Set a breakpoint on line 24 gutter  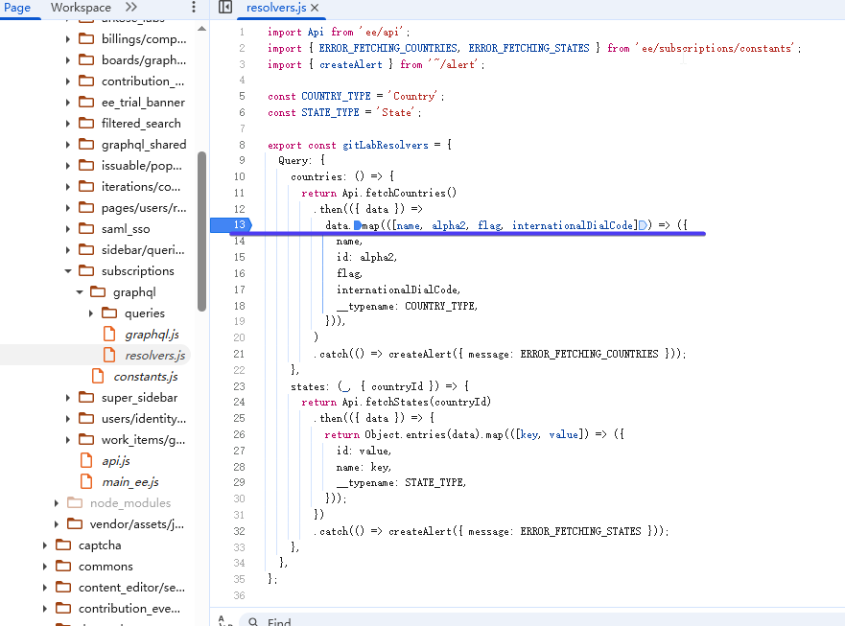click(x=239, y=402)
